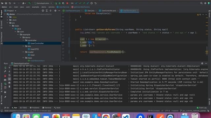
Task: Open IDE settings via the top-right gear
Action: [x=205, y=3]
